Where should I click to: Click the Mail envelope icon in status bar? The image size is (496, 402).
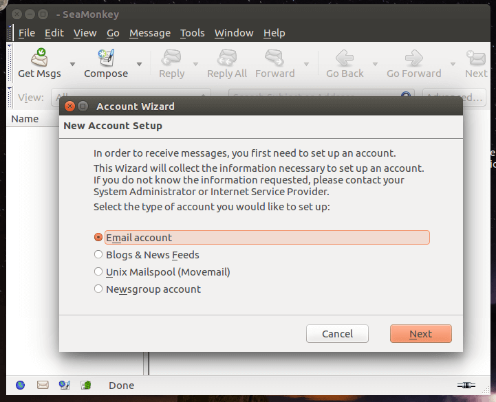[43, 386]
